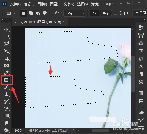Click the vertical scrollbar thumb

pyautogui.click(x=133, y=74)
